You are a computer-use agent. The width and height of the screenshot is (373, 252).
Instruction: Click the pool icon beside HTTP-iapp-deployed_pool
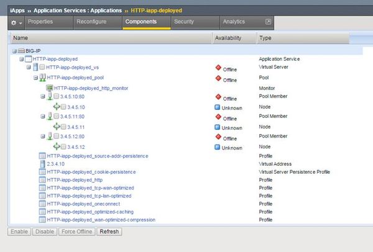pos(42,78)
